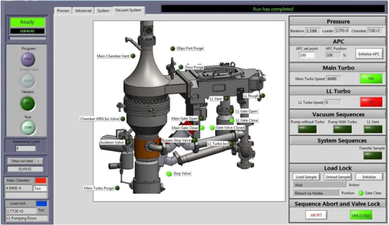Click the LL Vent valve indicator
This screenshot has width=389, height=225.
(x=226, y=99)
